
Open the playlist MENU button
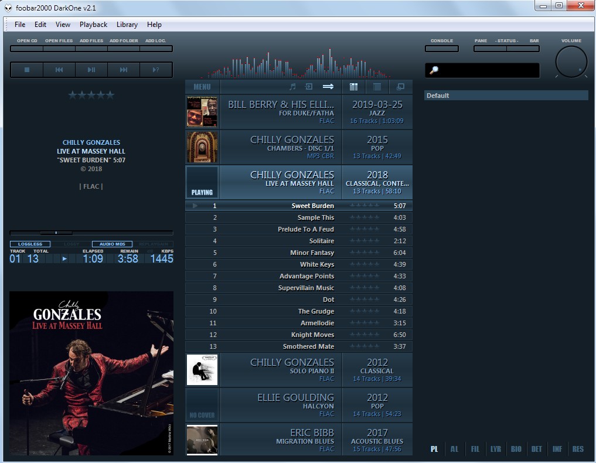tap(202, 87)
